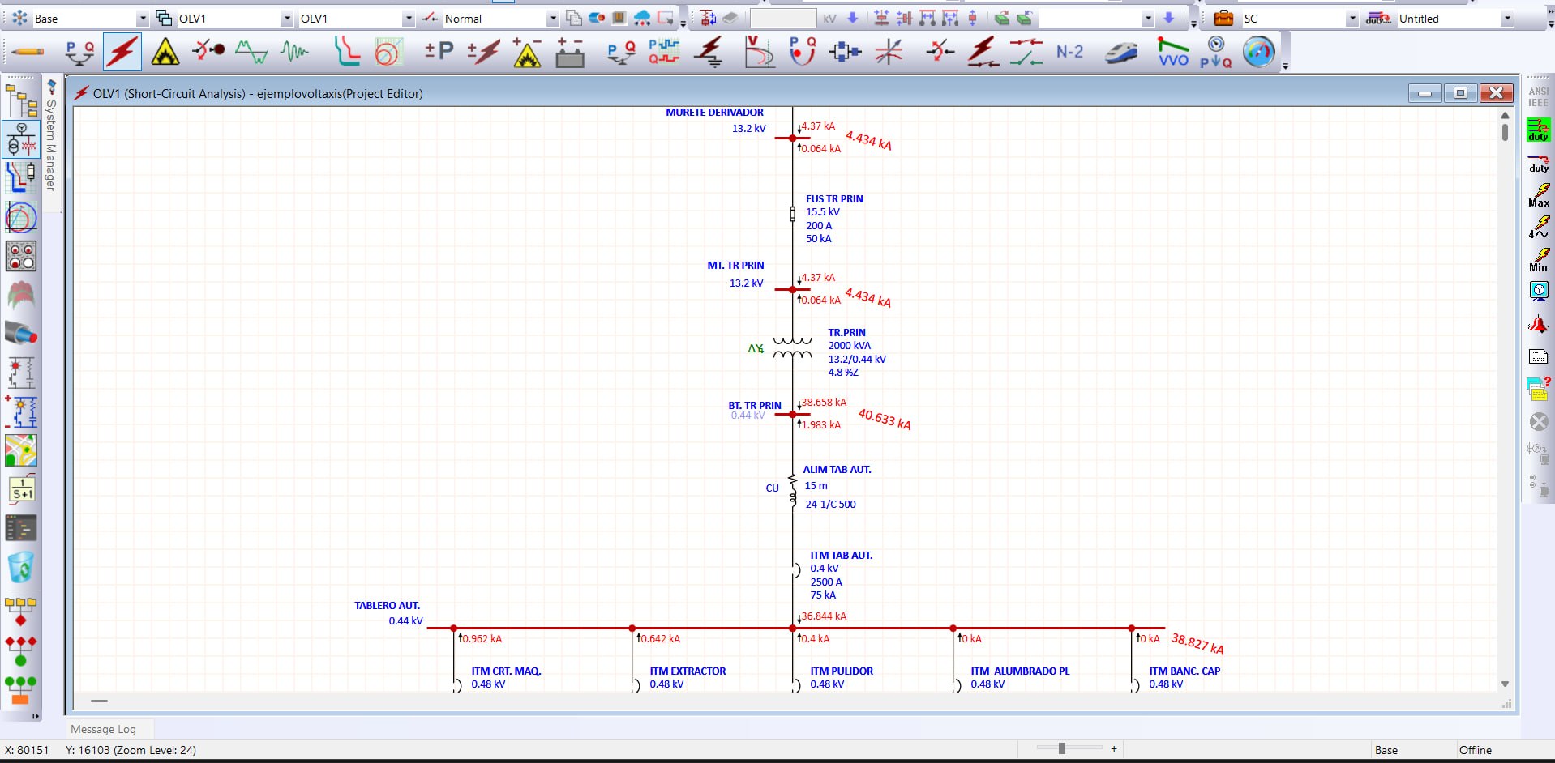
Task: Toggle the ANSI IEEE standard selector
Action: tap(1538, 97)
